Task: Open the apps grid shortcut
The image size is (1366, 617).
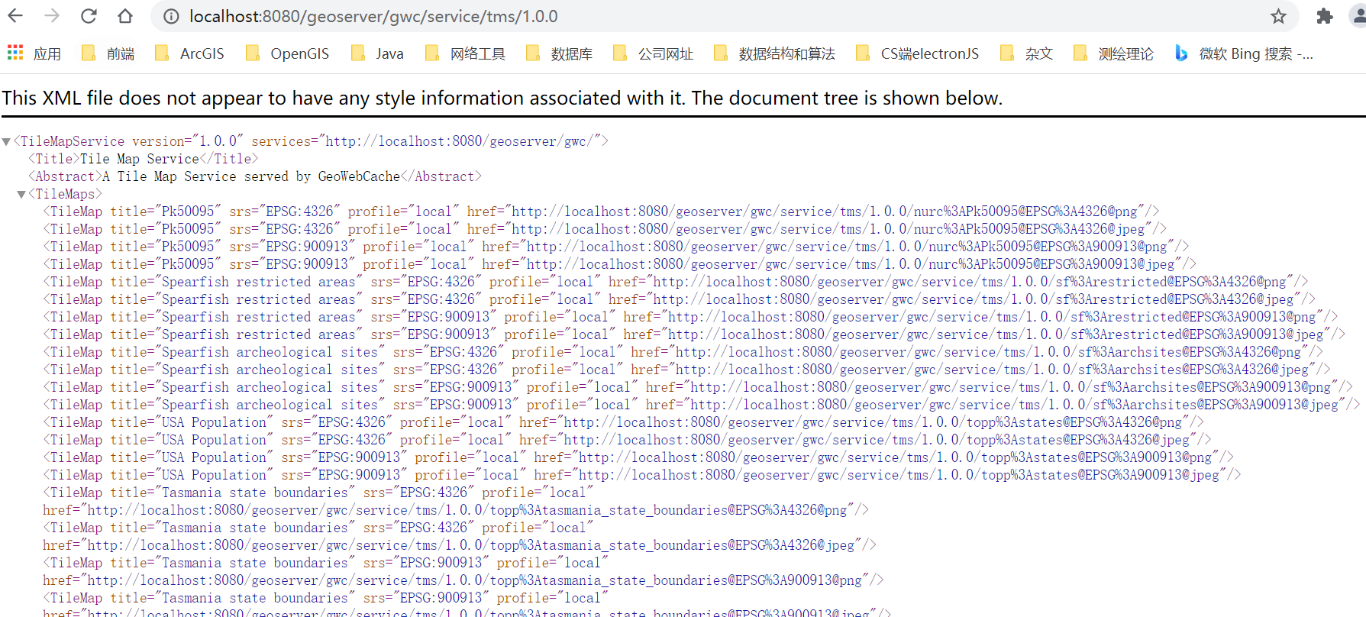Action: click(15, 53)
